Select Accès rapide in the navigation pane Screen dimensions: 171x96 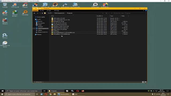tap(41, 17)
